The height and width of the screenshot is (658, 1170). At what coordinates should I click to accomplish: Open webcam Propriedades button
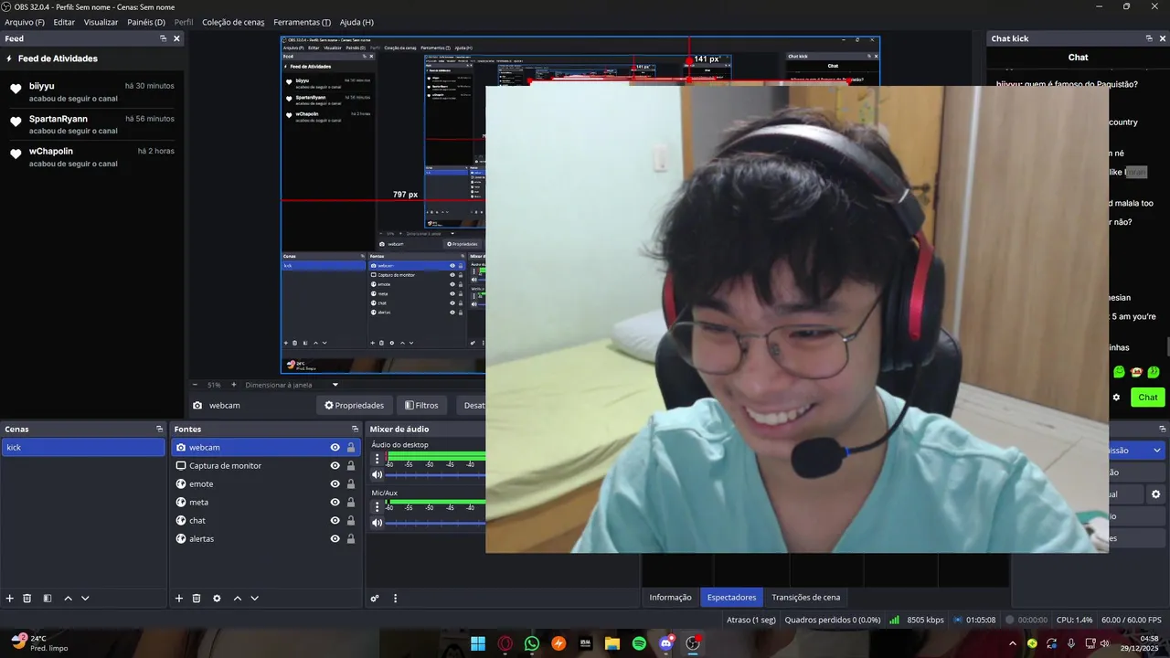coord(355,406)
